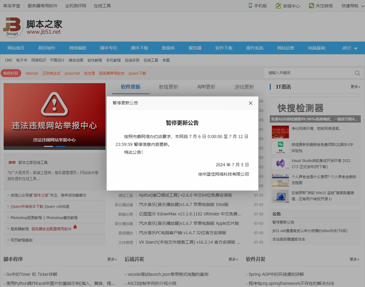Open 主机测评网 in the top bar
This screenshot has width=365, height=287.
click(x=75, y=6)
